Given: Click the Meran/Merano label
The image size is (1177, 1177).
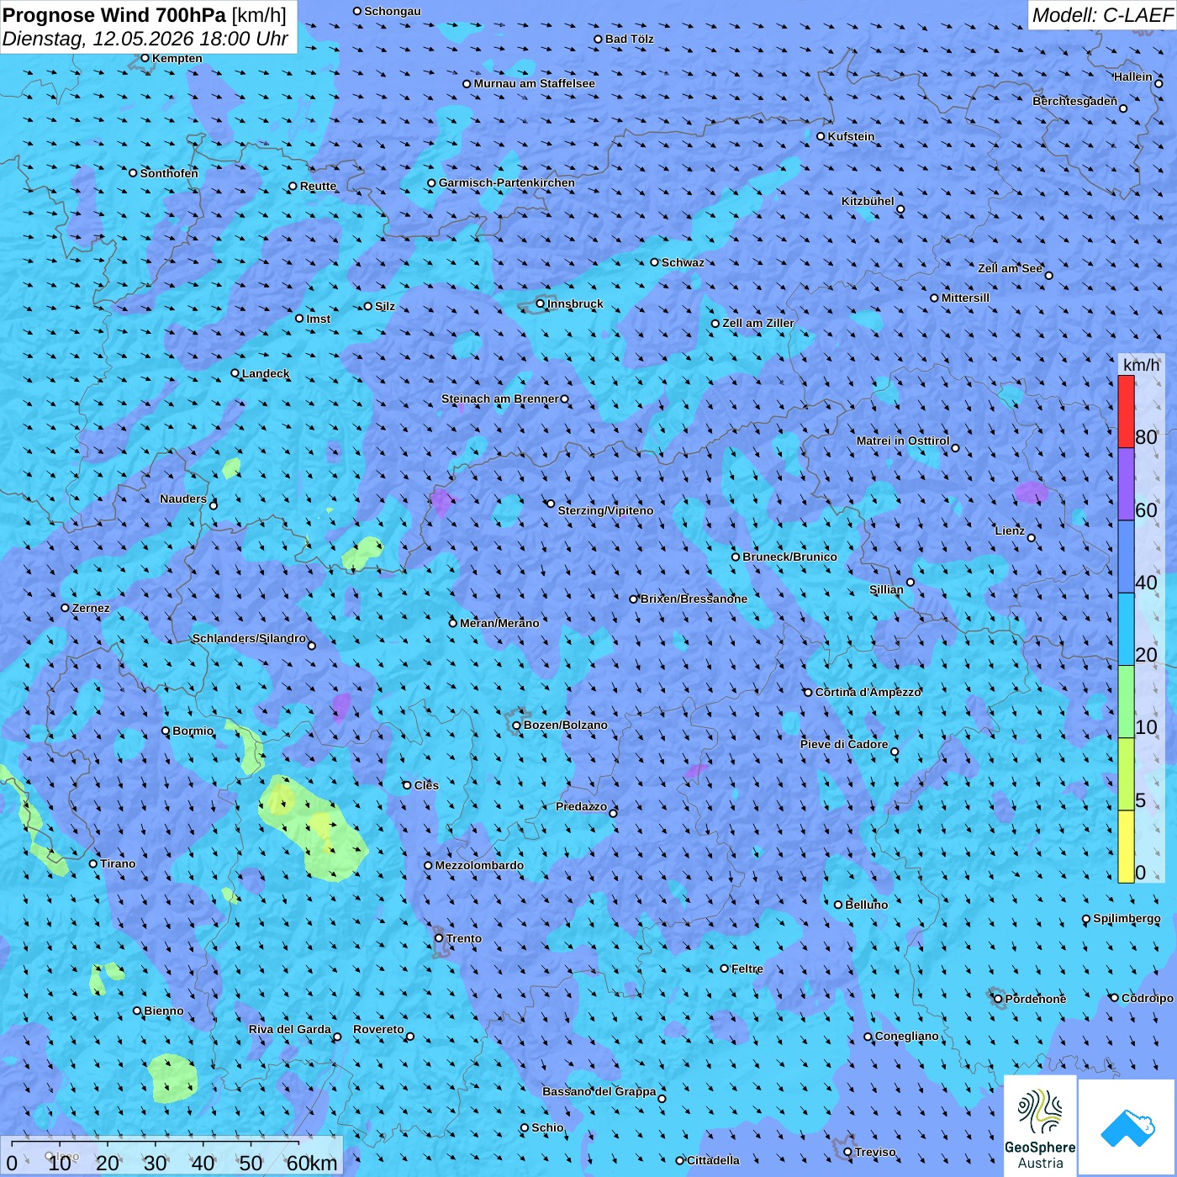Looking at the screenshot, I should pyautogui.click(x=499, y=623).
